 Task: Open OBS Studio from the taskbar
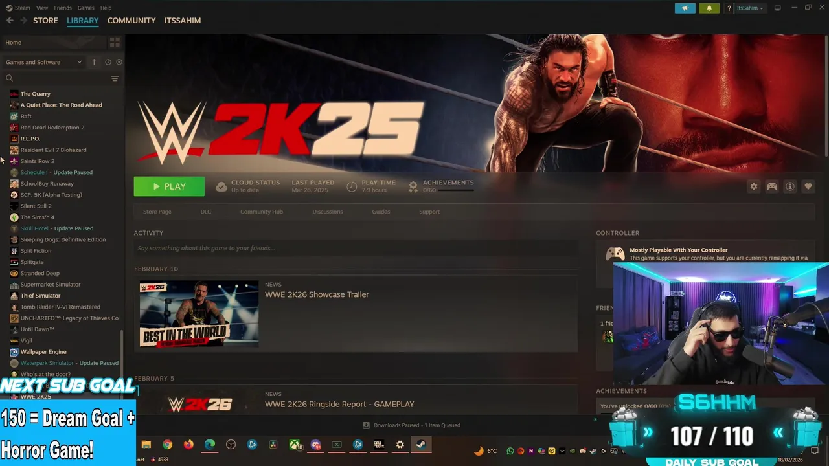click(x=231, y=445)
